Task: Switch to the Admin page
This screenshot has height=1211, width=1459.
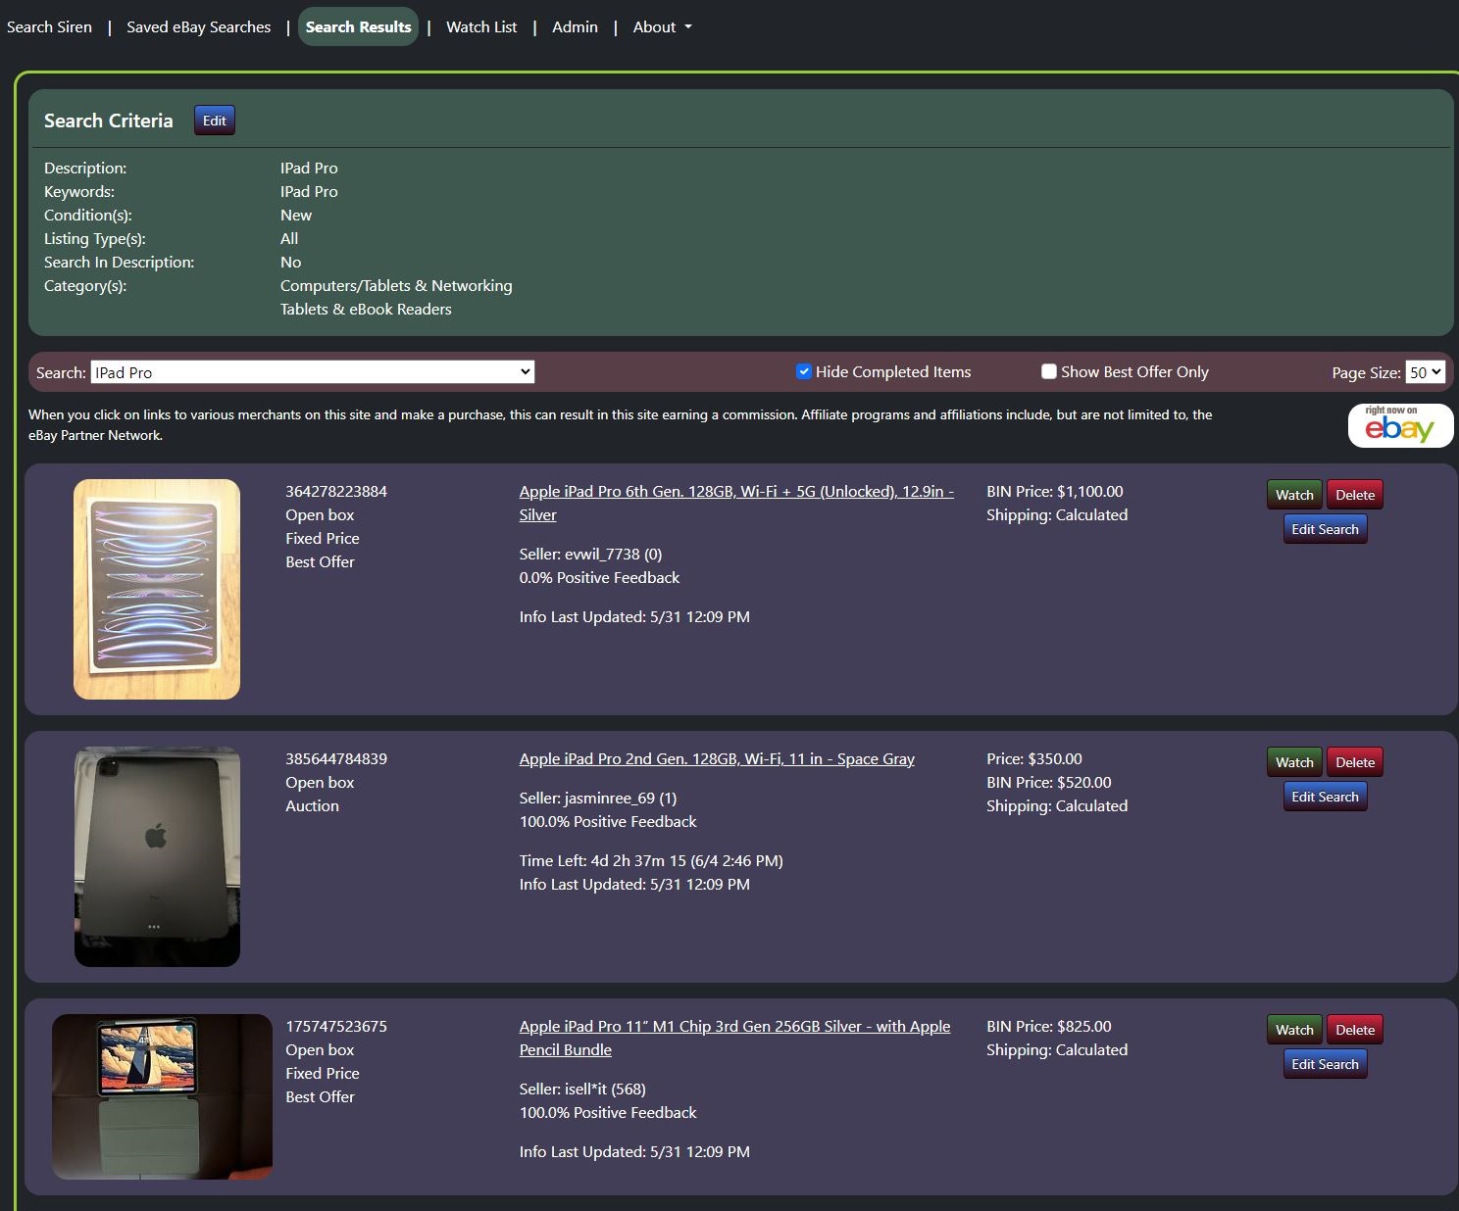Action: [575, 27]
